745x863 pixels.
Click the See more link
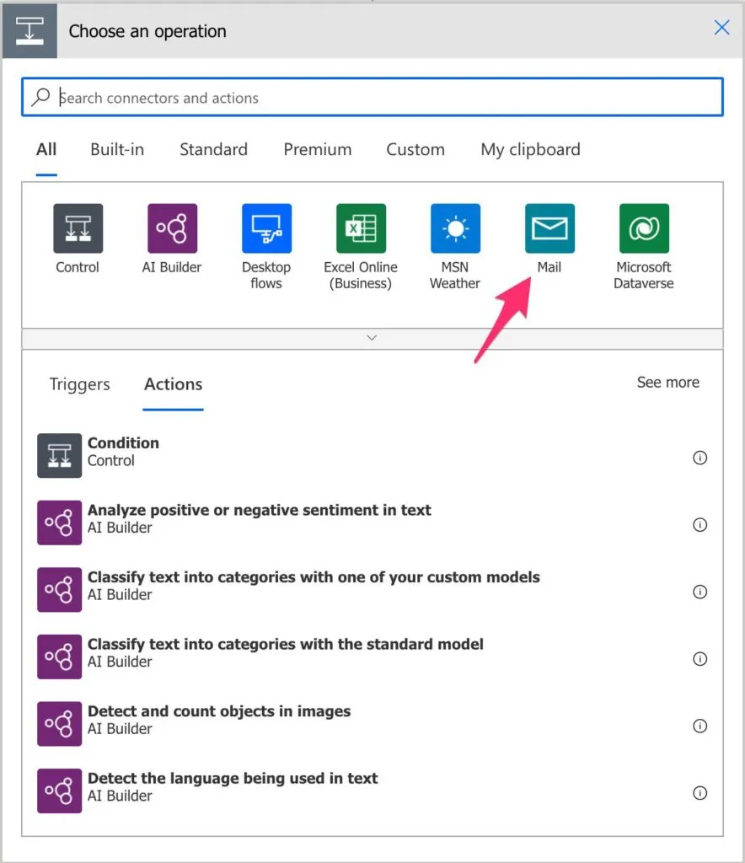pyautogui.click(x=667, y=383)
